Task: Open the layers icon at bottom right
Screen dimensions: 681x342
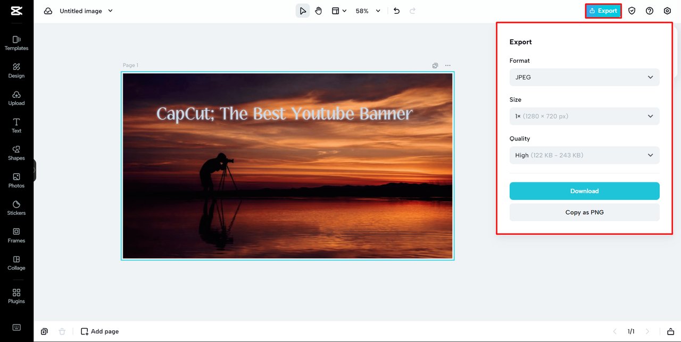Action: tap(670, 331)
